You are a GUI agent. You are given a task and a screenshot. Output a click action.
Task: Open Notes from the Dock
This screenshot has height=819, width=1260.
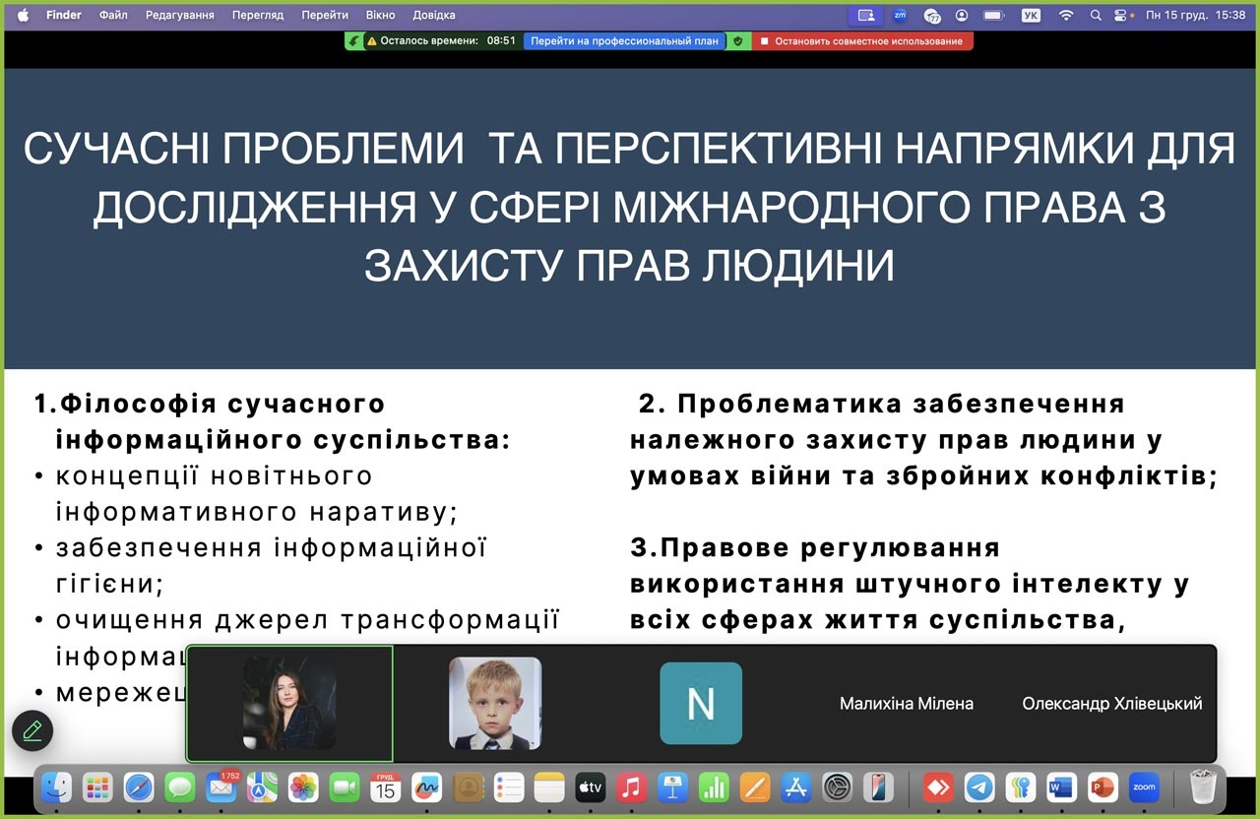tap(550, 787)
